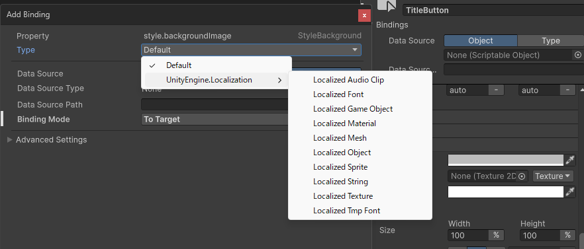
Task: Choose Localized Sprite from the submenu
Action: (x=340, y=167)
